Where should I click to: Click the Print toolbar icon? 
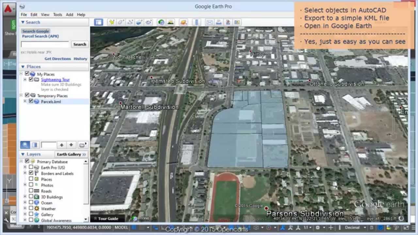pos(219,22)
